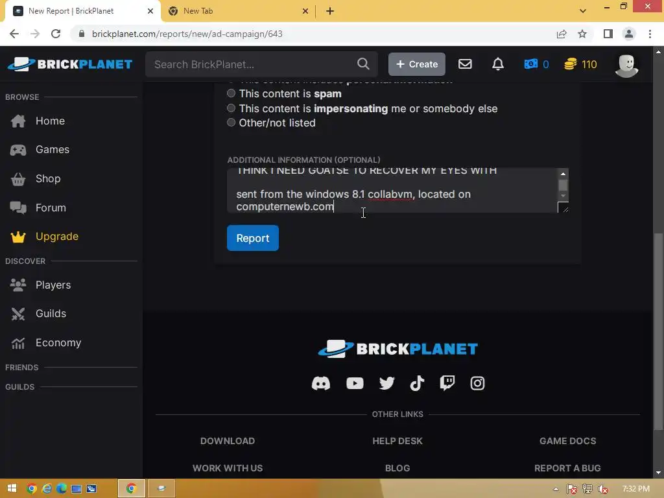
Task: Open the DOWNLOAD footer link
Action: pyautogui.click(x=228, y=441)
